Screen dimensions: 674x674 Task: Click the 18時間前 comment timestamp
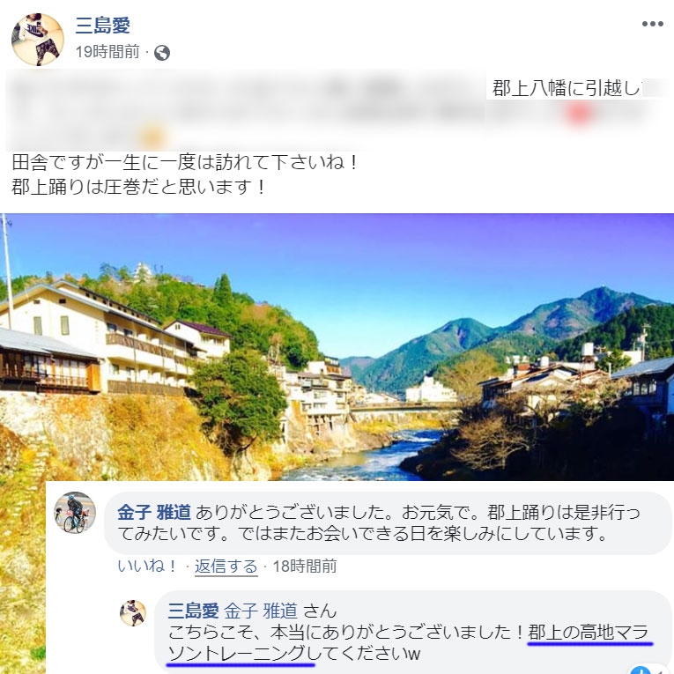pos(305,567)
